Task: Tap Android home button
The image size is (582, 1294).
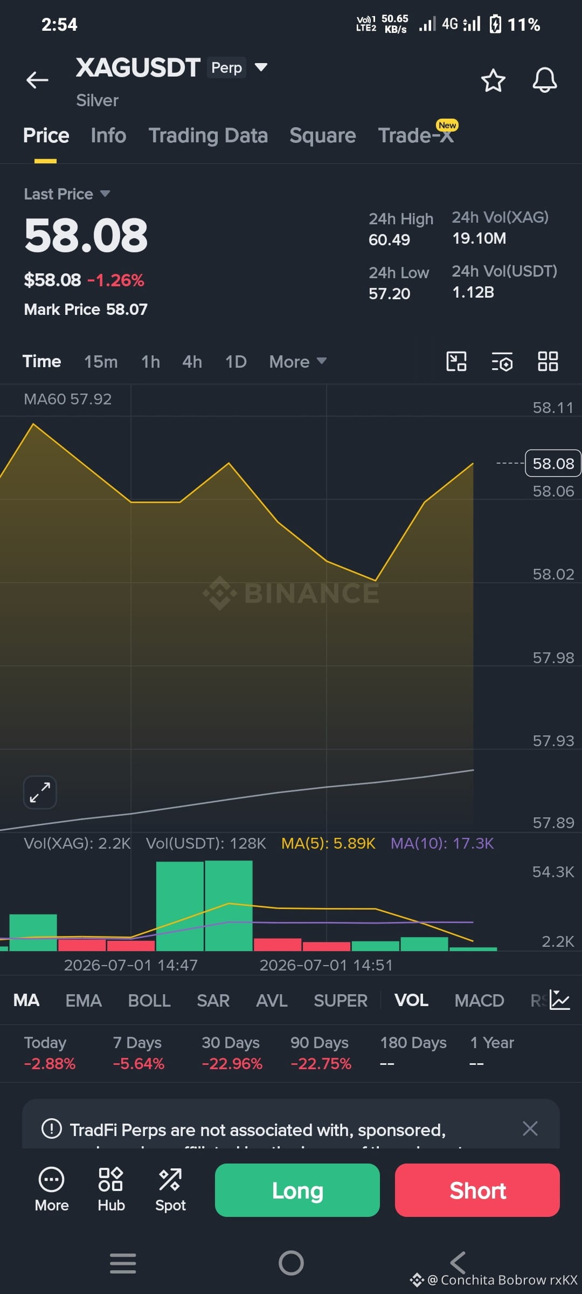Action: pos(291,1263)
